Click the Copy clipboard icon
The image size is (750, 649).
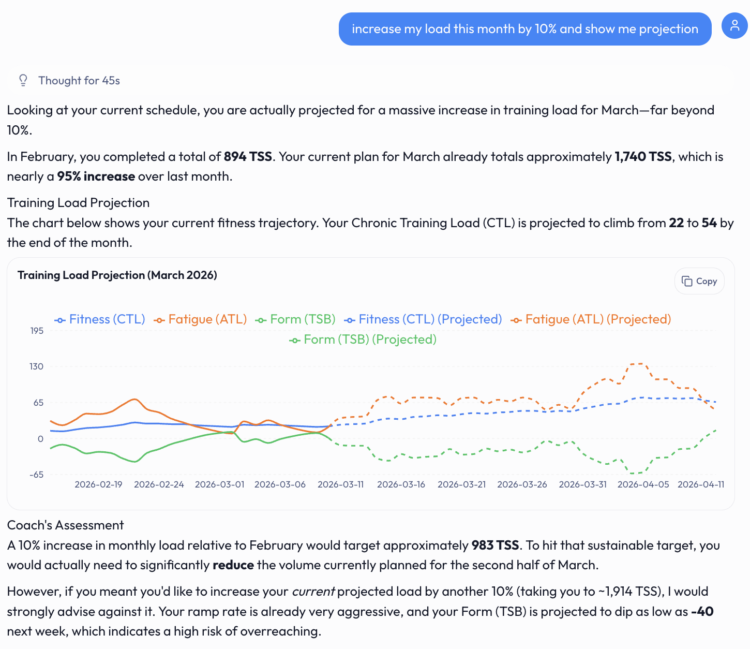(687, 281)
